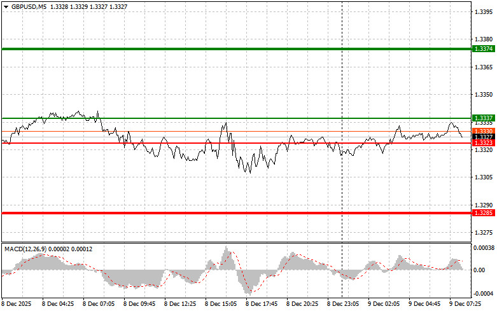Select the MACD scale value 0.00038
This screenshot has height=311, width=497.
[484, 247]
